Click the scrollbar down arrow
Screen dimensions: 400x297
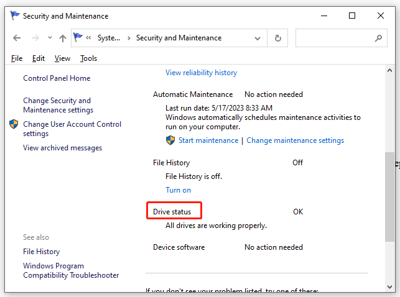coord(389,287)
